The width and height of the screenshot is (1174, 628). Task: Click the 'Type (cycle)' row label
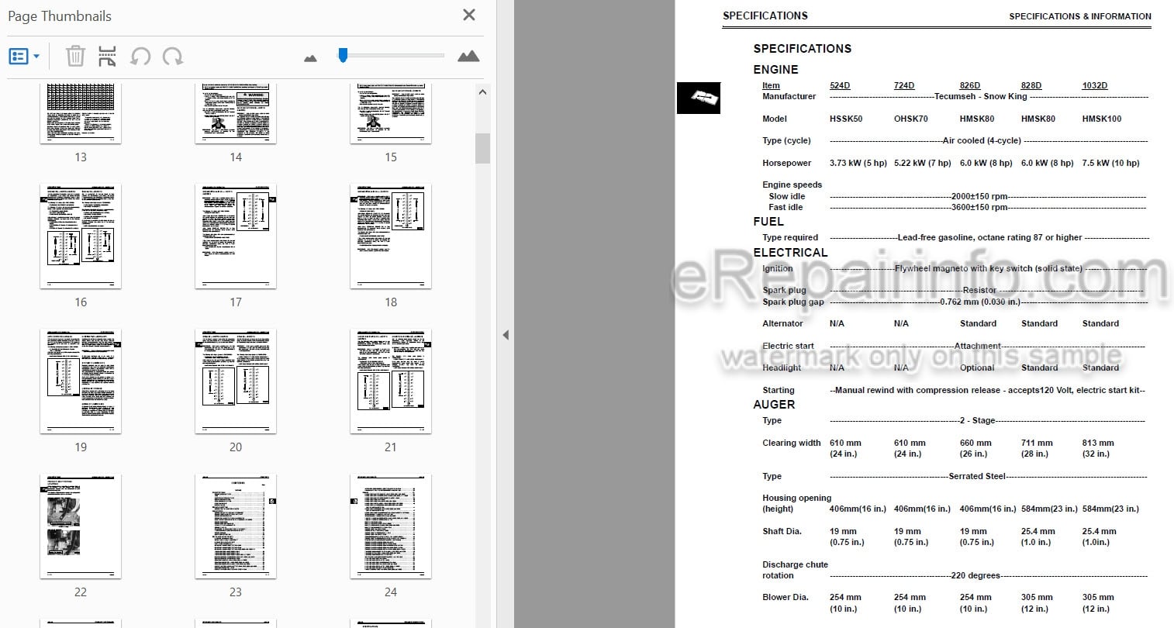787,140
